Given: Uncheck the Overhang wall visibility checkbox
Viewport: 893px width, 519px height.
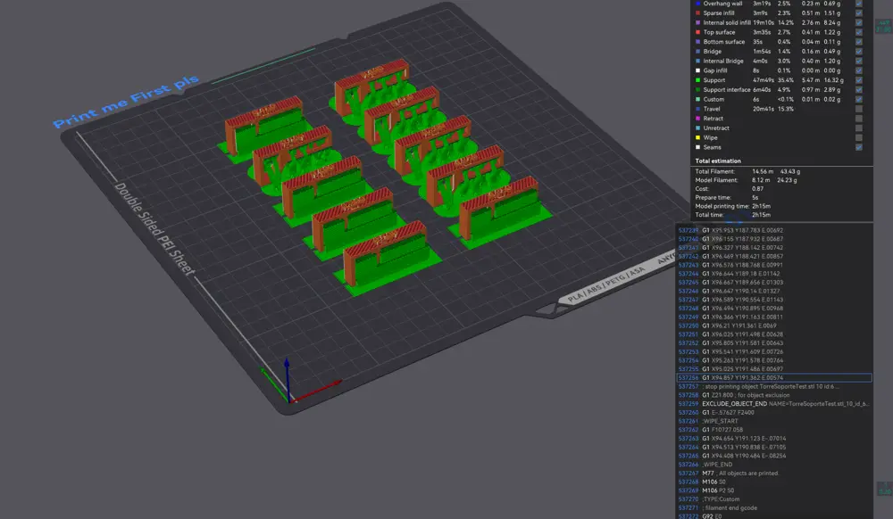Looking at the screenshot, I should 858,4.
